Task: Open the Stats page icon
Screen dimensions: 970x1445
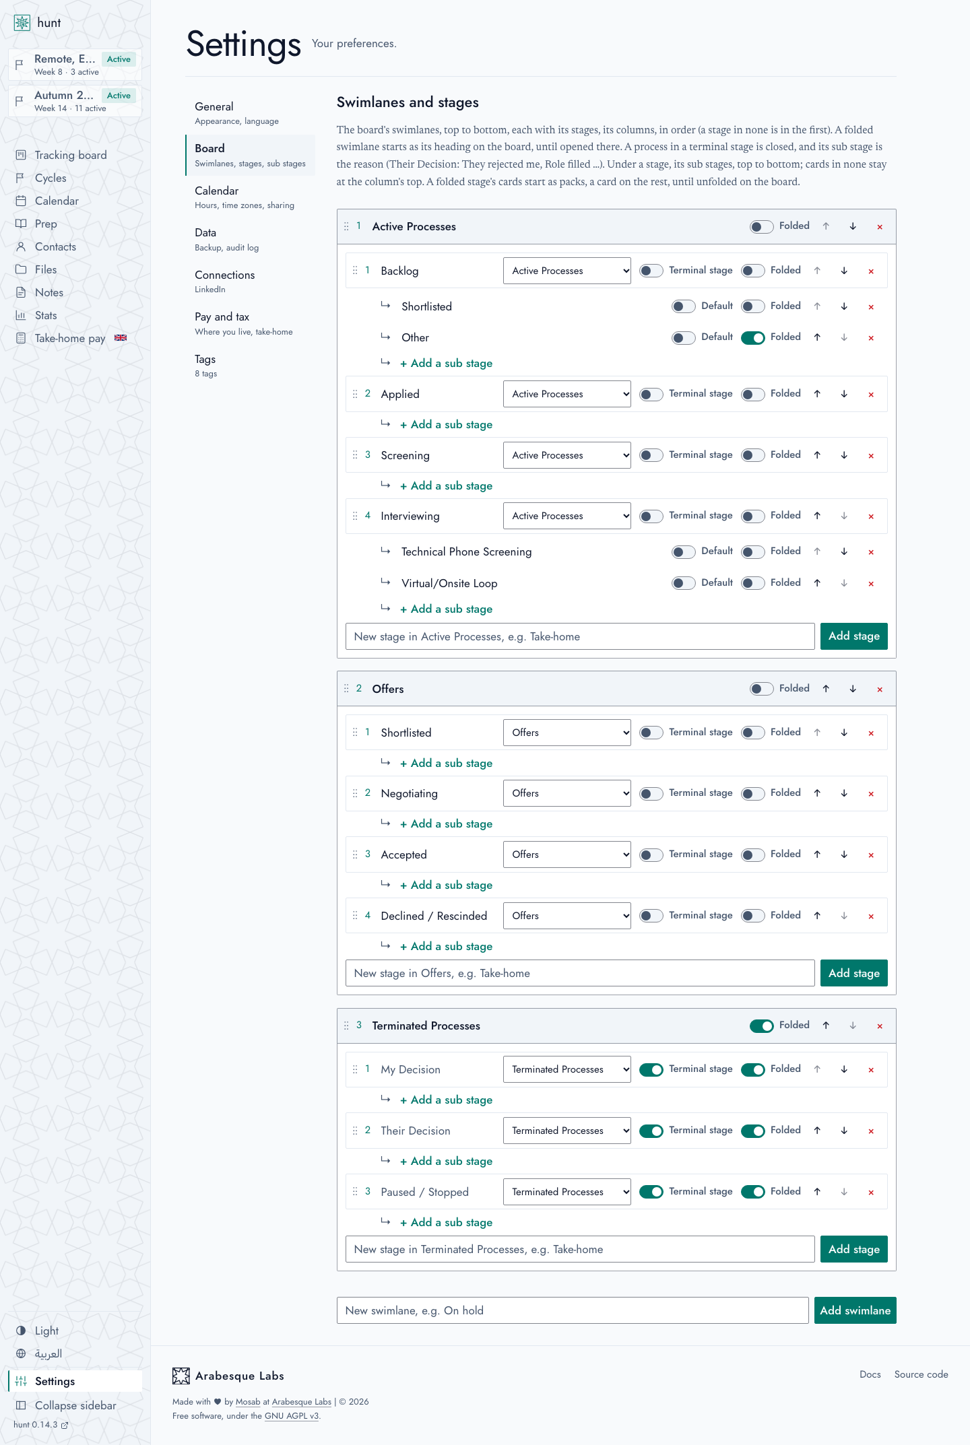Action: (x=21, y=315)
